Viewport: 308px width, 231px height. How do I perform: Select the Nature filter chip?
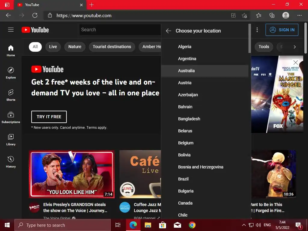(75, 47)
